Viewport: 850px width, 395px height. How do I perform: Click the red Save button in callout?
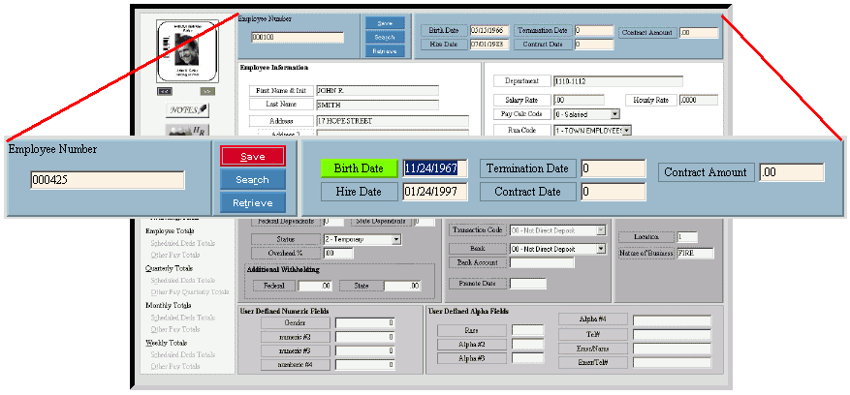pyautogui.click(x=252, y=156)
